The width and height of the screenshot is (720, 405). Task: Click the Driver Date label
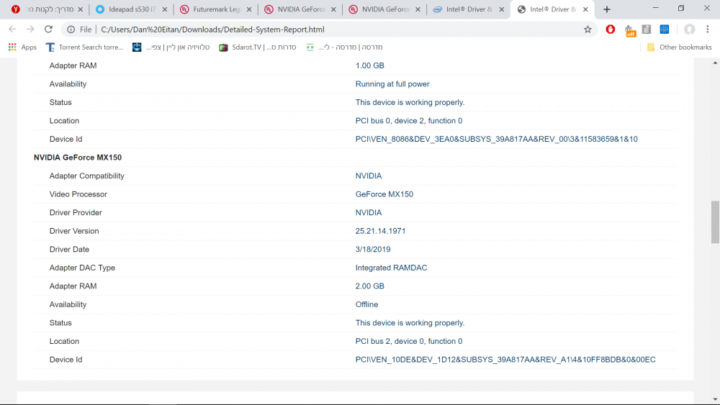click(x=69, y=249)
